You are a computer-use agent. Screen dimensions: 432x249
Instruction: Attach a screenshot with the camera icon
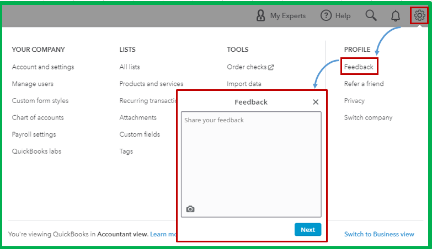tap(190, 209)
